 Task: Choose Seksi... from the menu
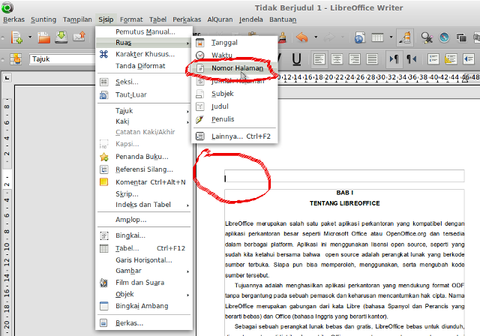[x=144, y=82]
